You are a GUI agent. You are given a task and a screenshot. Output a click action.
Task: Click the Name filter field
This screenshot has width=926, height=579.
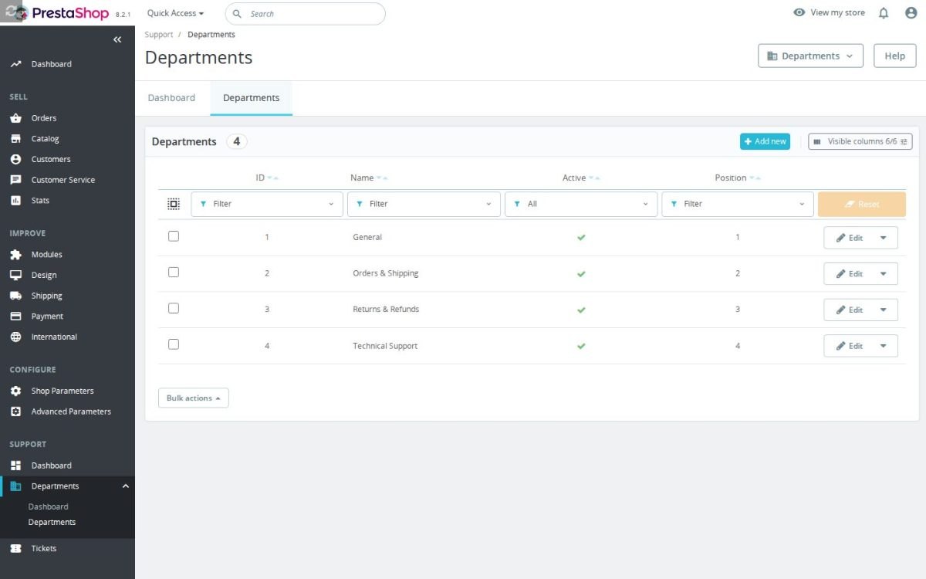(x=424, y=204)
